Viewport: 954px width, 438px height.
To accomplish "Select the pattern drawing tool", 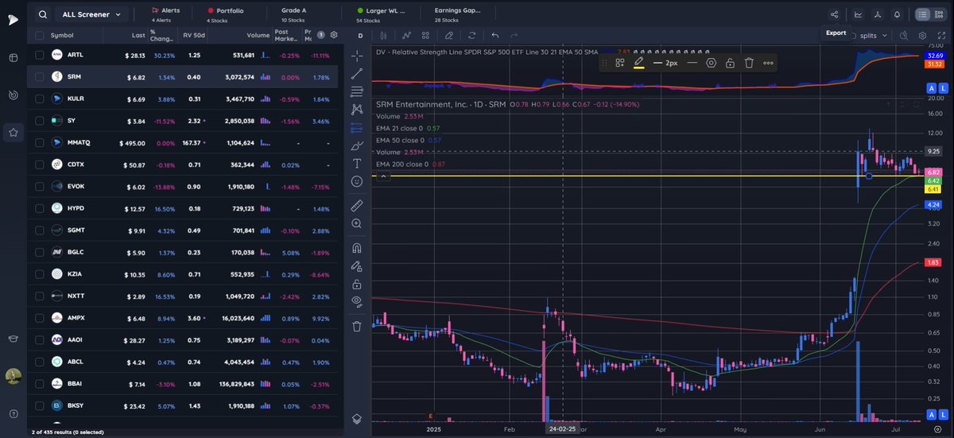I will click(x=357, y=109).
